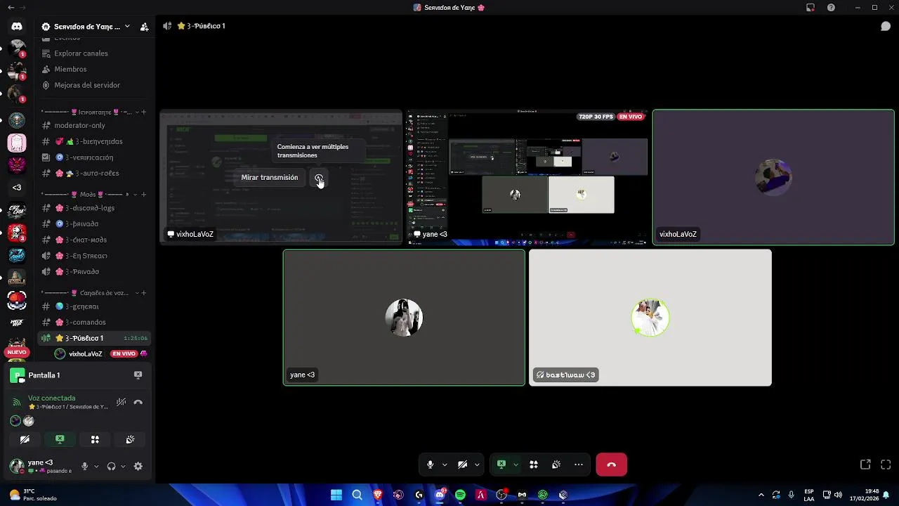The width and height of the screenshot is (899, 506).
Task: Click notification bell in system tray
Action: point(886,495)
